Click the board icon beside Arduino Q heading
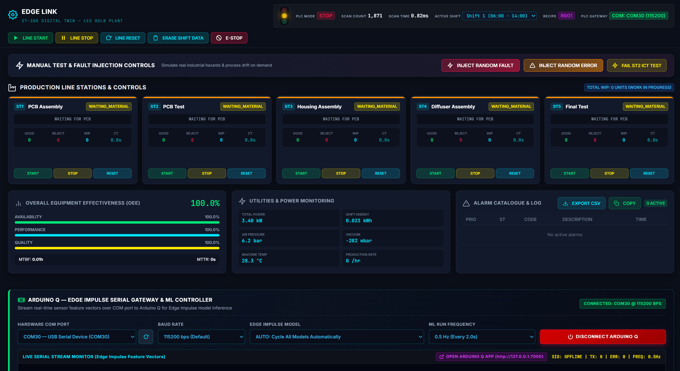This screenshot has height=371, width=680. [x=21, y=300]
